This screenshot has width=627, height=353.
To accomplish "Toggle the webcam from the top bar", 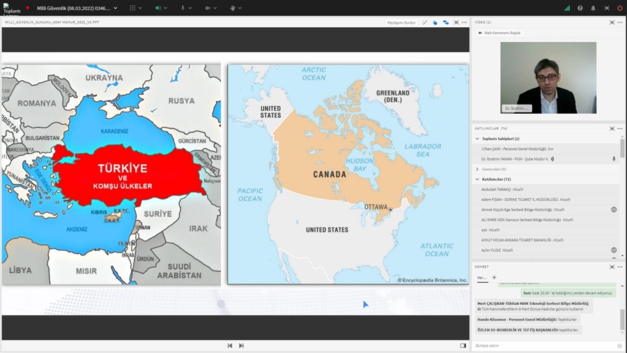I will [x=208, y=8].
